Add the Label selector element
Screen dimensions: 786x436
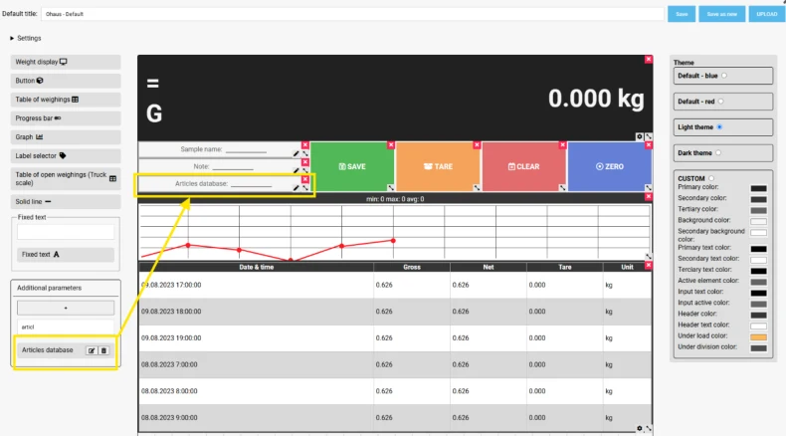(66, 156)
